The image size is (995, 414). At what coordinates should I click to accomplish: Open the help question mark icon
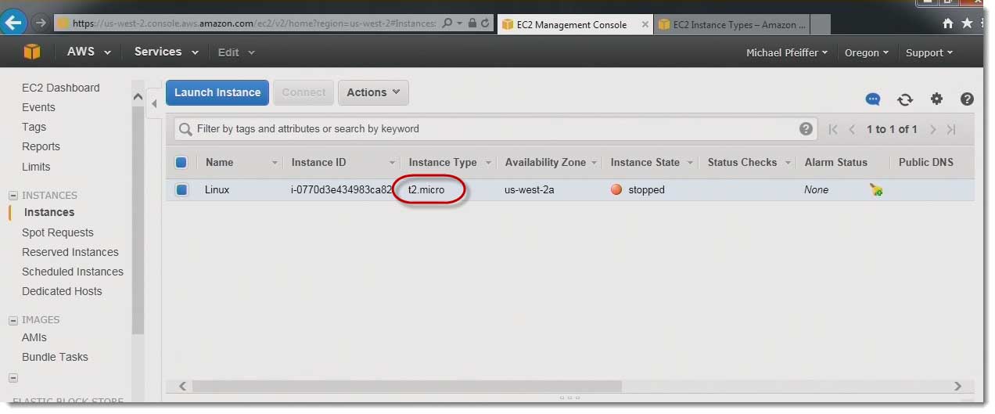(967, 99)
